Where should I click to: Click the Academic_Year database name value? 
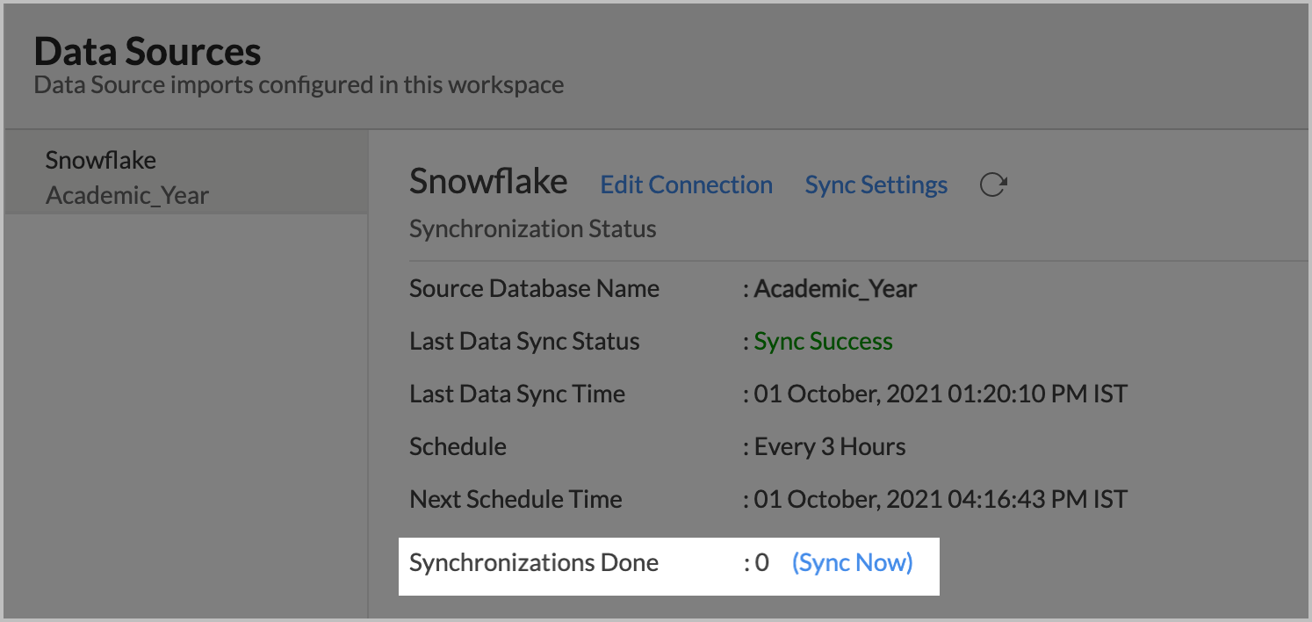tap(835, 289)
